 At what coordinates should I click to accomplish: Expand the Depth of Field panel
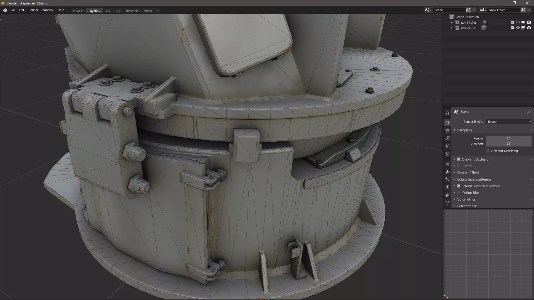click(454, 172)
